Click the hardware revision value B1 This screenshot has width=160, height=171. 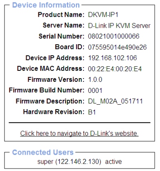[x=92, y=112]
